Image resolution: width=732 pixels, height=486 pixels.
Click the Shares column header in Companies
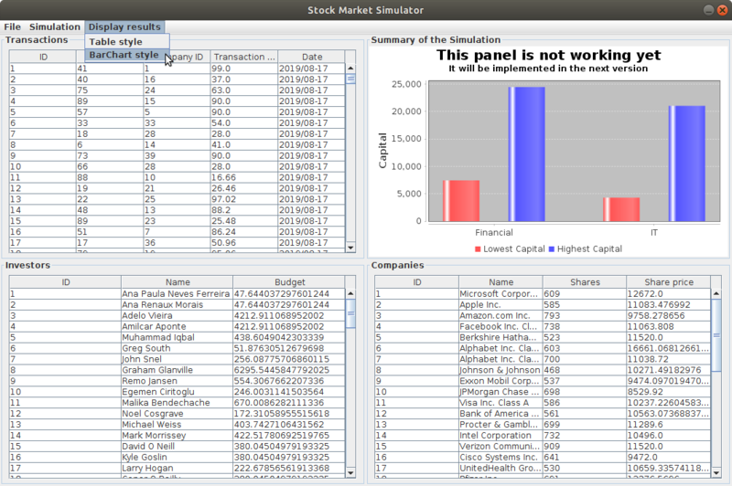(583, 282)
